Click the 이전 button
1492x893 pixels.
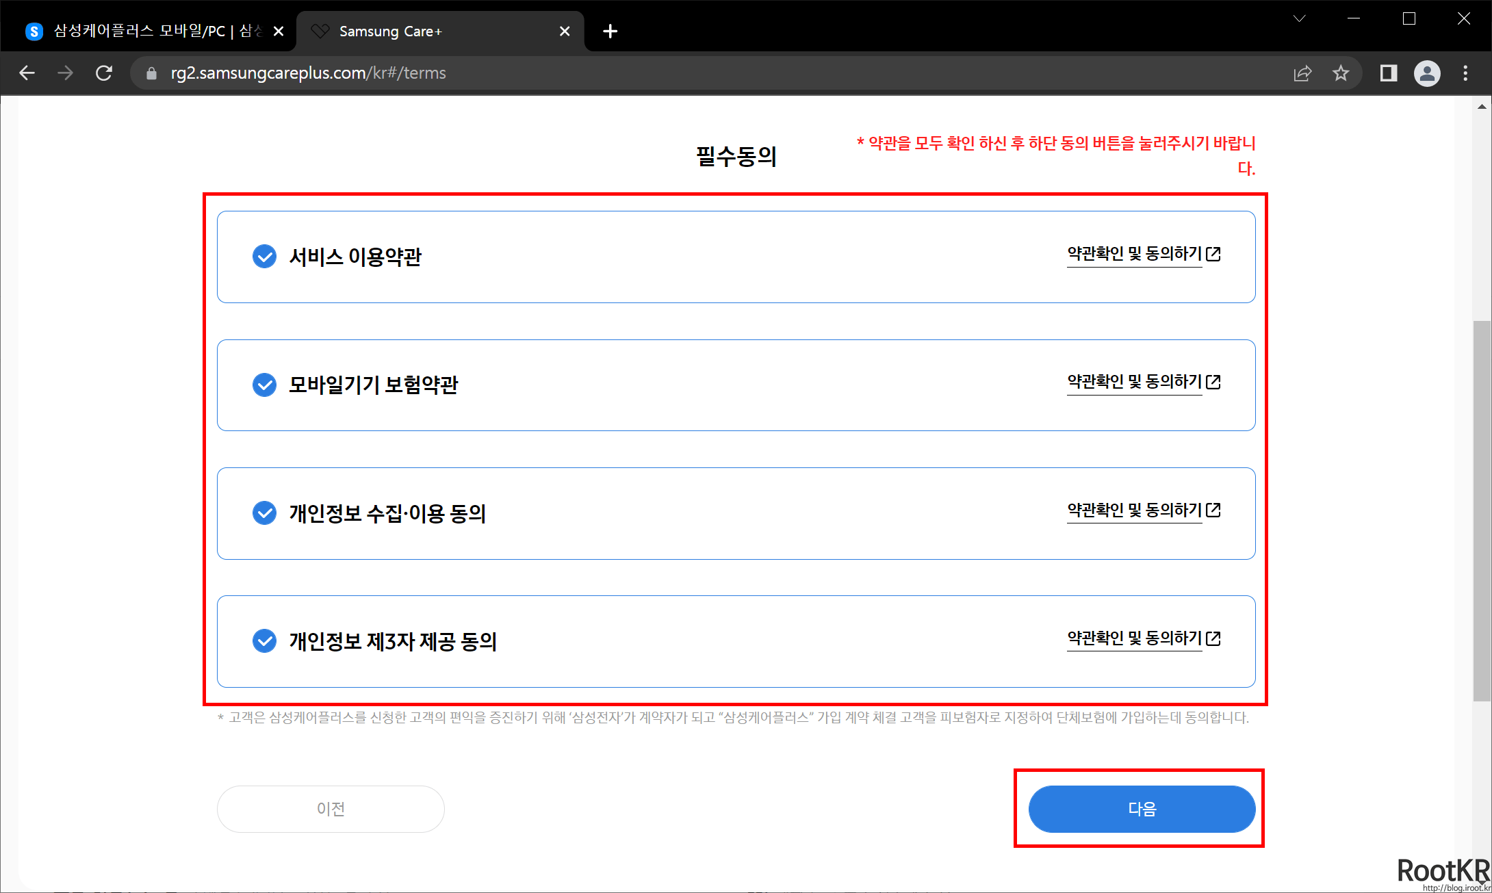331,809
